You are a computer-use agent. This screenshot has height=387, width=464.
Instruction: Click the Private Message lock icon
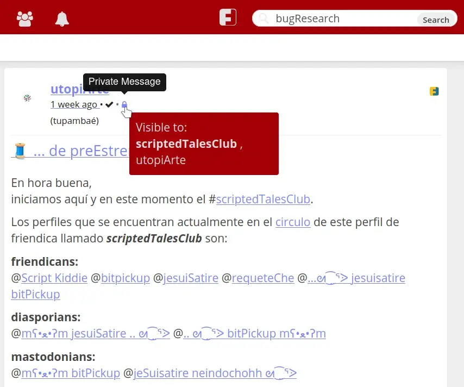[124, 104]
